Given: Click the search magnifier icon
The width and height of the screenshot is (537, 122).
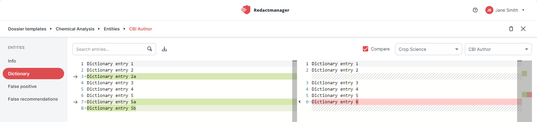Looking at the screenshot, I should click(x=150, y=49).
